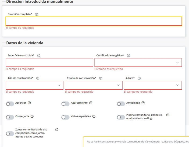
Task: Toggle the Conserjería switch
Action: click(10, 117)
